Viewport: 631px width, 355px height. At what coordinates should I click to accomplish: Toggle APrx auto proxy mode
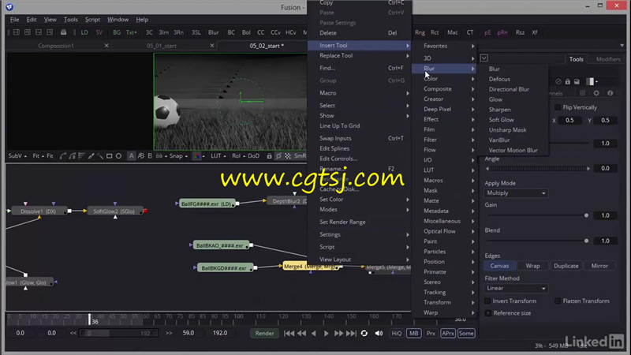tap(447, 333)
